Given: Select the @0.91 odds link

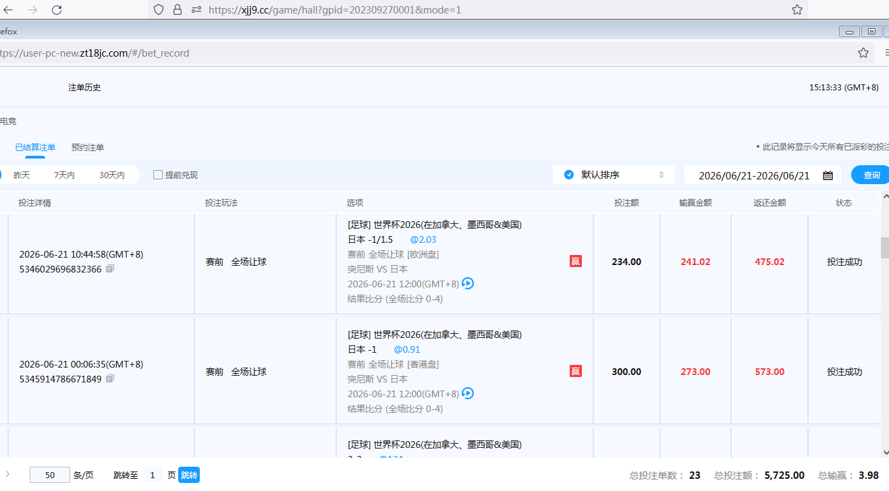Looking at the screenshot, I should 407,349.
